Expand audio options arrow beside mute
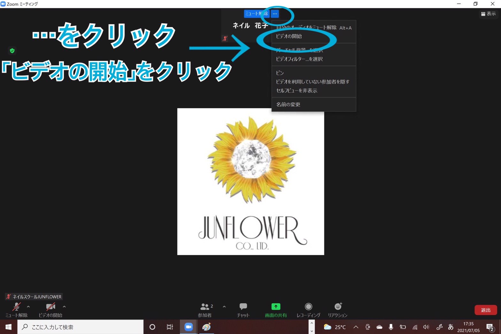501x334 pixels. (x=28, y=307)
